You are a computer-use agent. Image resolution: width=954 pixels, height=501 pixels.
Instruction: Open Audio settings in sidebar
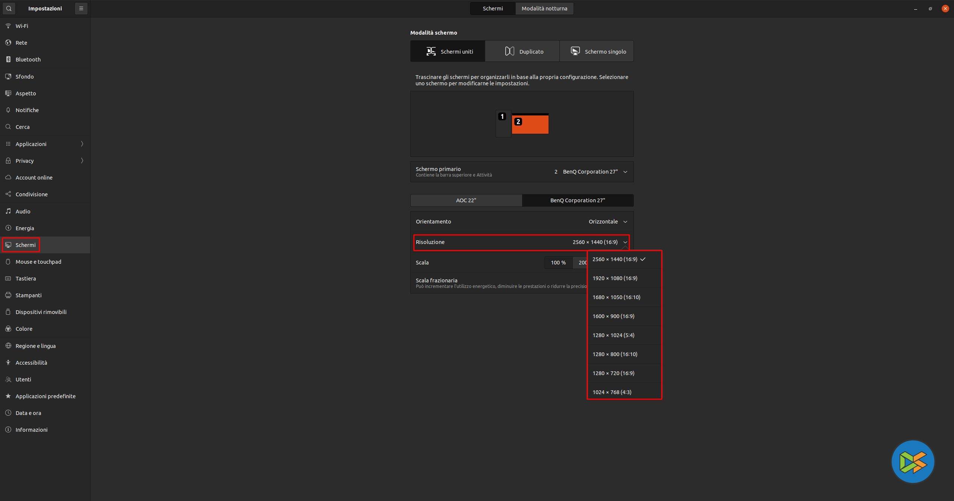[23, 211]
